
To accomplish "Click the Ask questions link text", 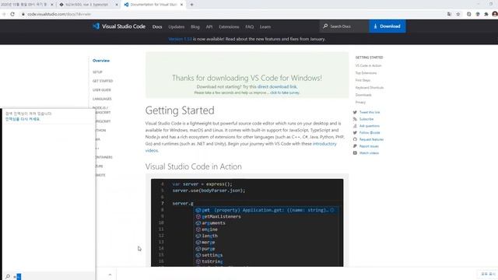I will coord(369,126).
